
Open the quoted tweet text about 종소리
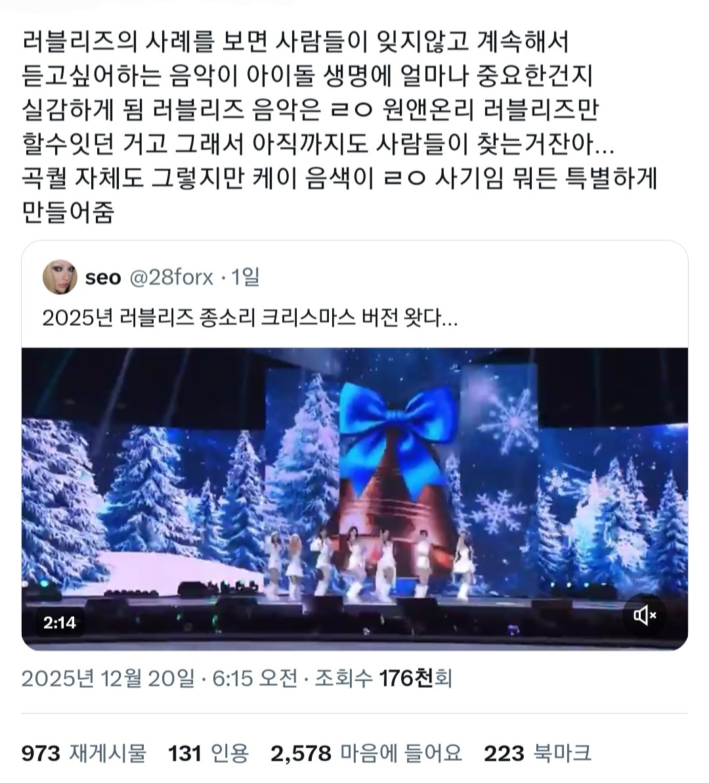coord(249,317)
